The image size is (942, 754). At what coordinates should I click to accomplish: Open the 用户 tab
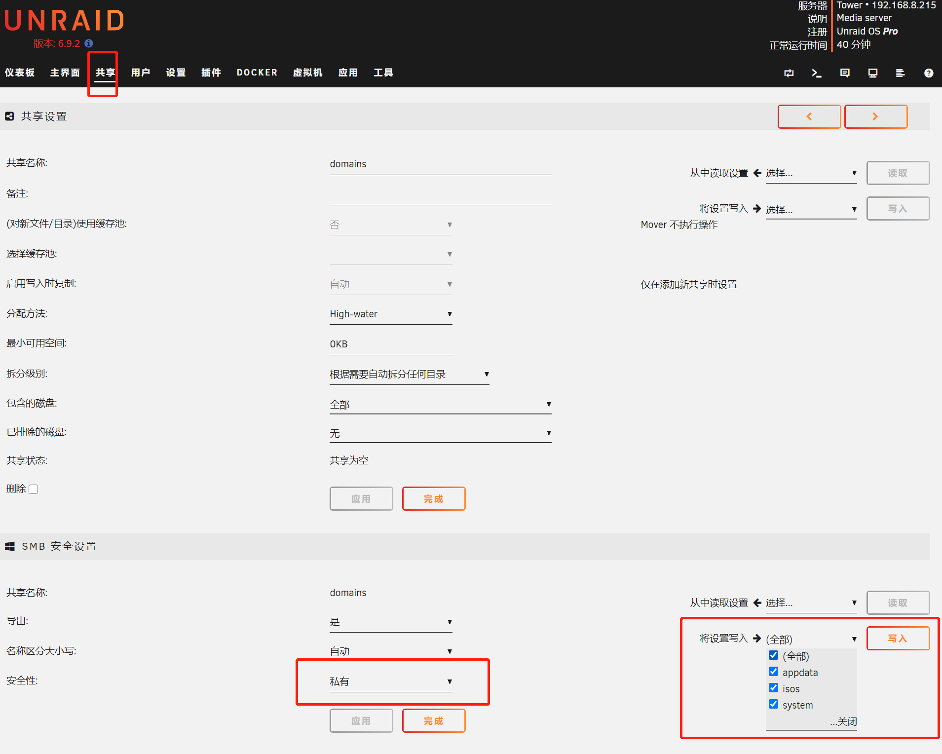pyautogui.click(x=141, y=73)
